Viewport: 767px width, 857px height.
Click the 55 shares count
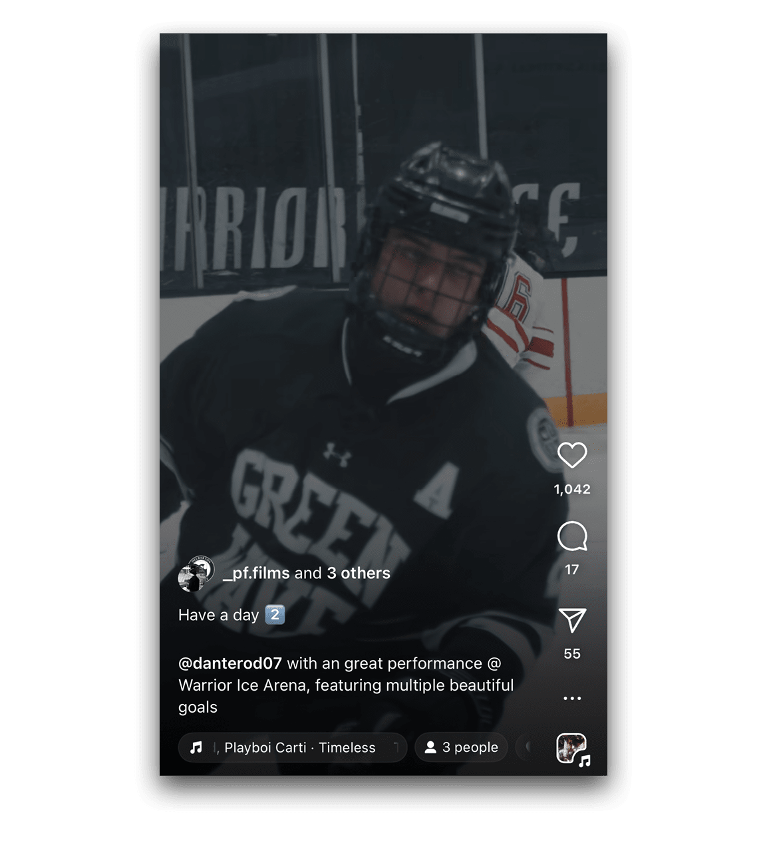pos(572,654)
